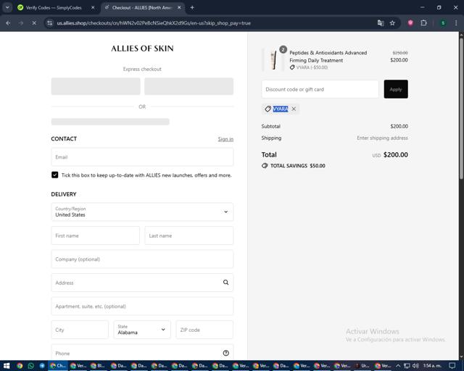
Task: Open WhatsApp from the taskbar
Action: pyautogui.click(x=30, y=366)
